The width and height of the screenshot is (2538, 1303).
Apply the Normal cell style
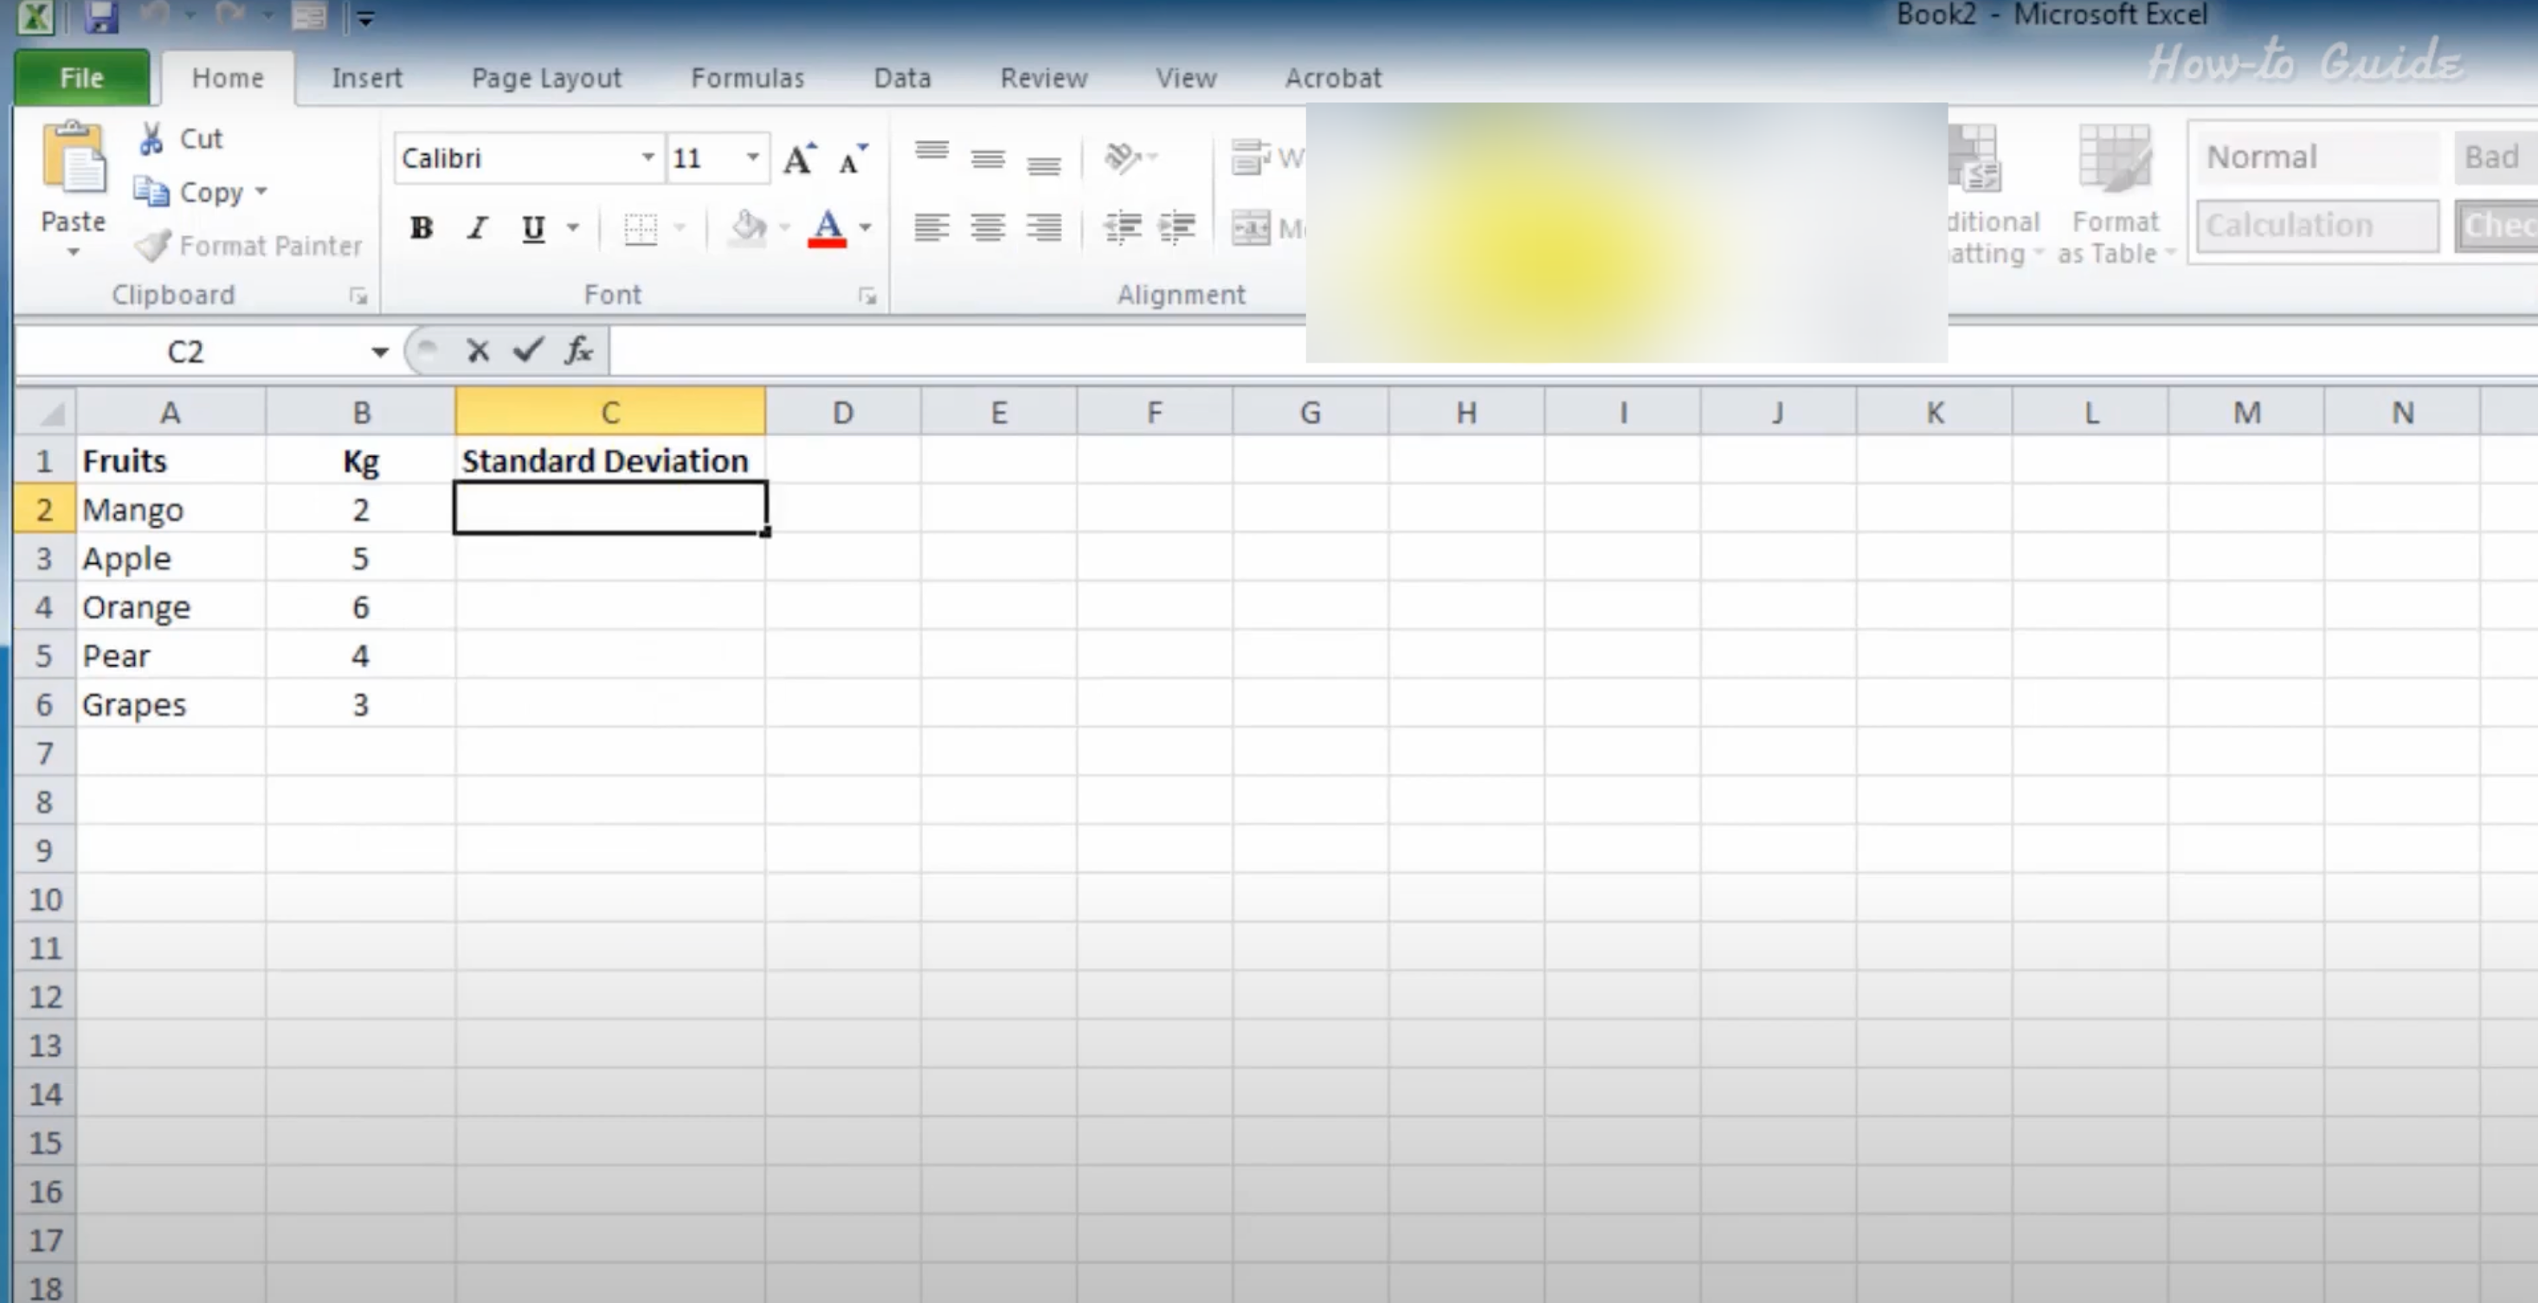coord(2316,157)
